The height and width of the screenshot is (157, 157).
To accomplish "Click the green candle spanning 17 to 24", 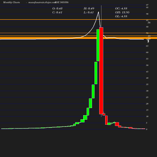I will tap(90, 103).
